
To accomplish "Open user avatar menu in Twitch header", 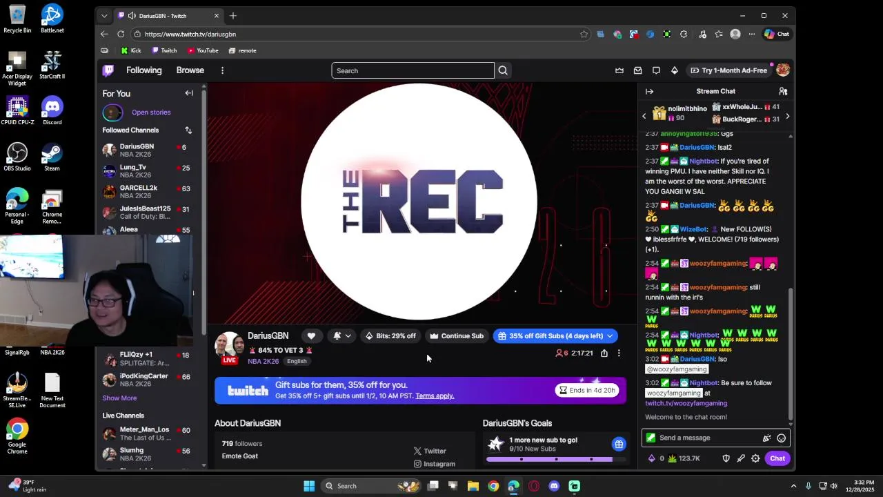I will [782, 70].
